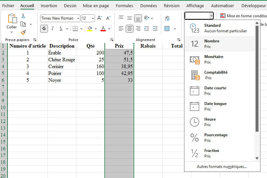
Task: Switch to the Révision tab
Action: click(x=172, y=6)
